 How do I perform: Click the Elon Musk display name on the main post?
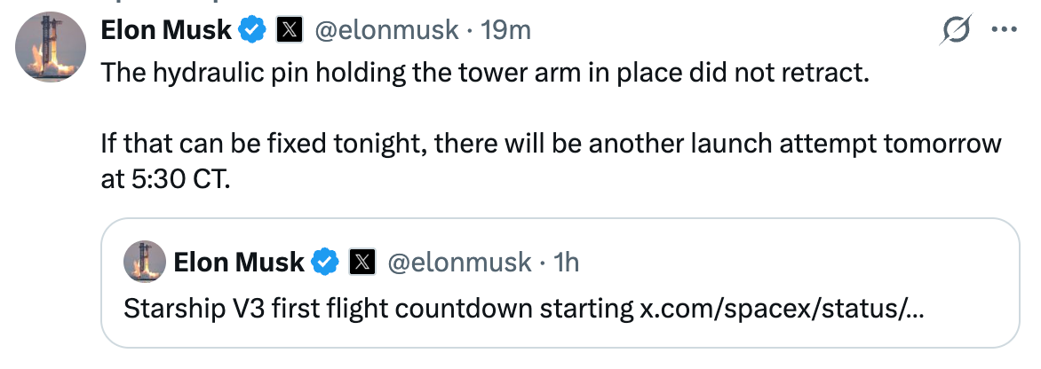166,30
